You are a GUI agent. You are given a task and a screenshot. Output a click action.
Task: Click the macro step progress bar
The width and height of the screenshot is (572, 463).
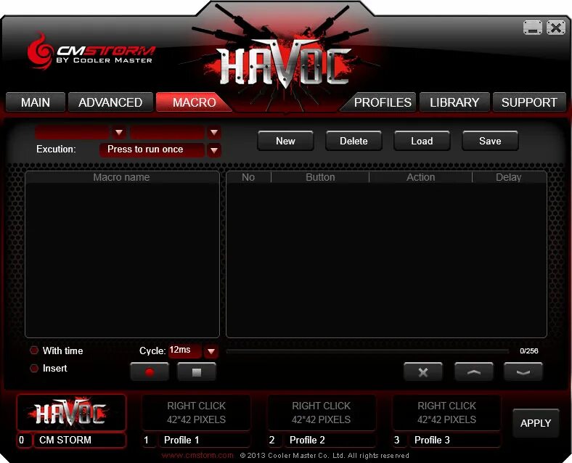click(367, 351)
